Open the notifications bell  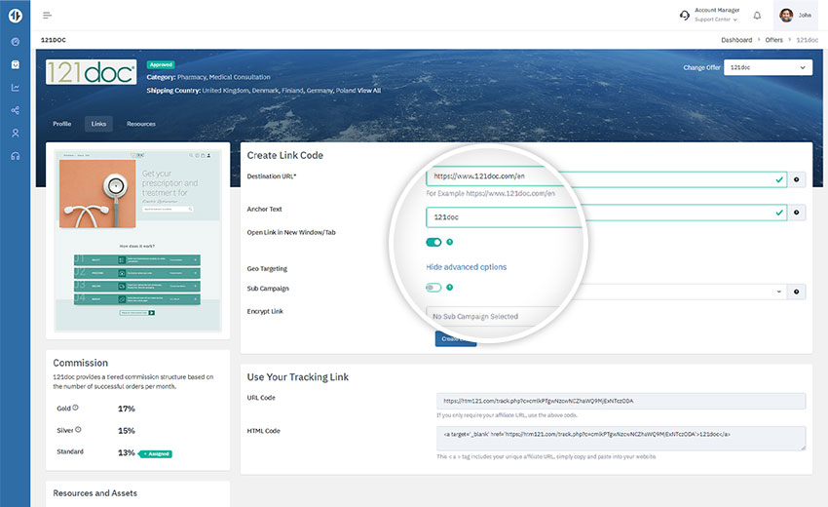coord(757,16)
